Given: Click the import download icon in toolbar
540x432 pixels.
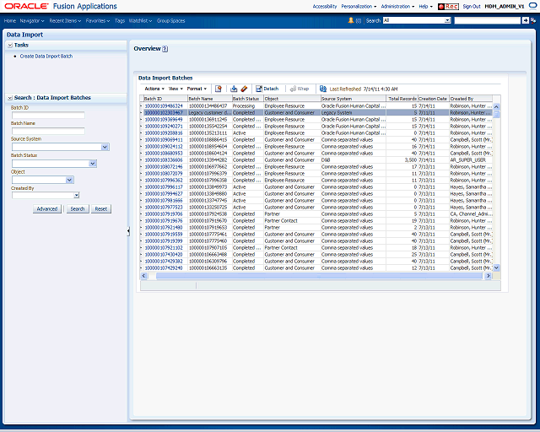Looking at the screenshot, I should pyautogui.click(x=234, y=89).
